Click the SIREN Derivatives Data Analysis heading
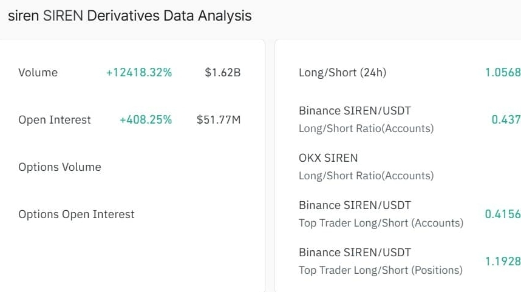The width and height of the screenshot is (521, 292). coord(129,16)
